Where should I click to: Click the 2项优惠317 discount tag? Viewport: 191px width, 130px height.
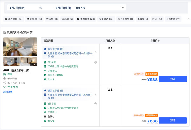pyautogui.click(x=152, y=74)
